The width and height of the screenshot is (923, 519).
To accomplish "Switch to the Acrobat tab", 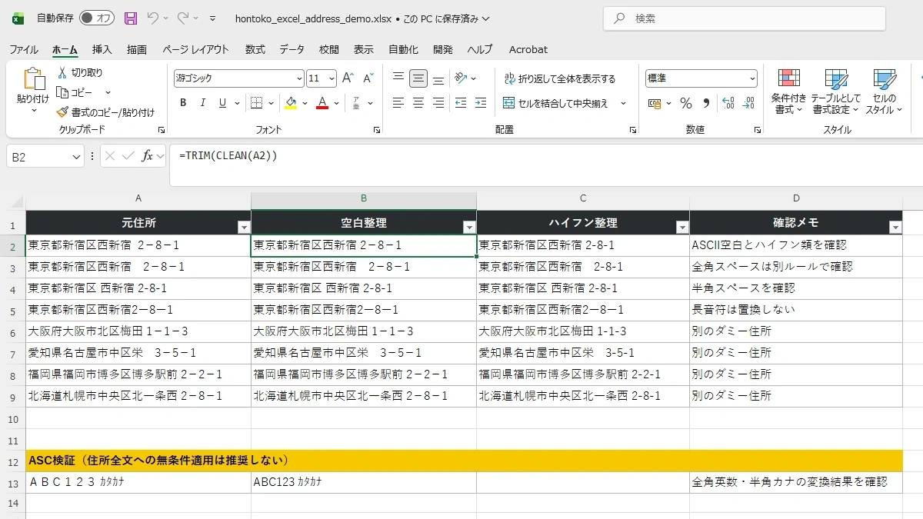I will click(528, 49).
